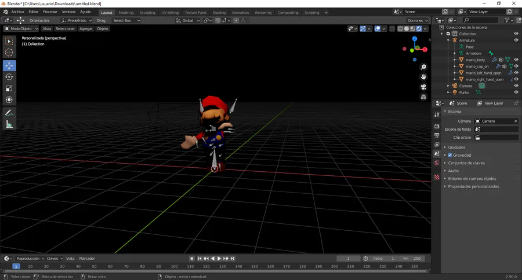Switch to solid viewport shading

pyautogui.click(x=407, y=29)
